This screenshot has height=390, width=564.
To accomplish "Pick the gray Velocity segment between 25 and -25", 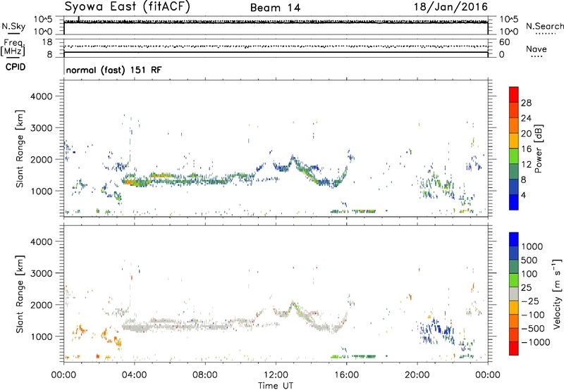I will [x=514, y=294].
